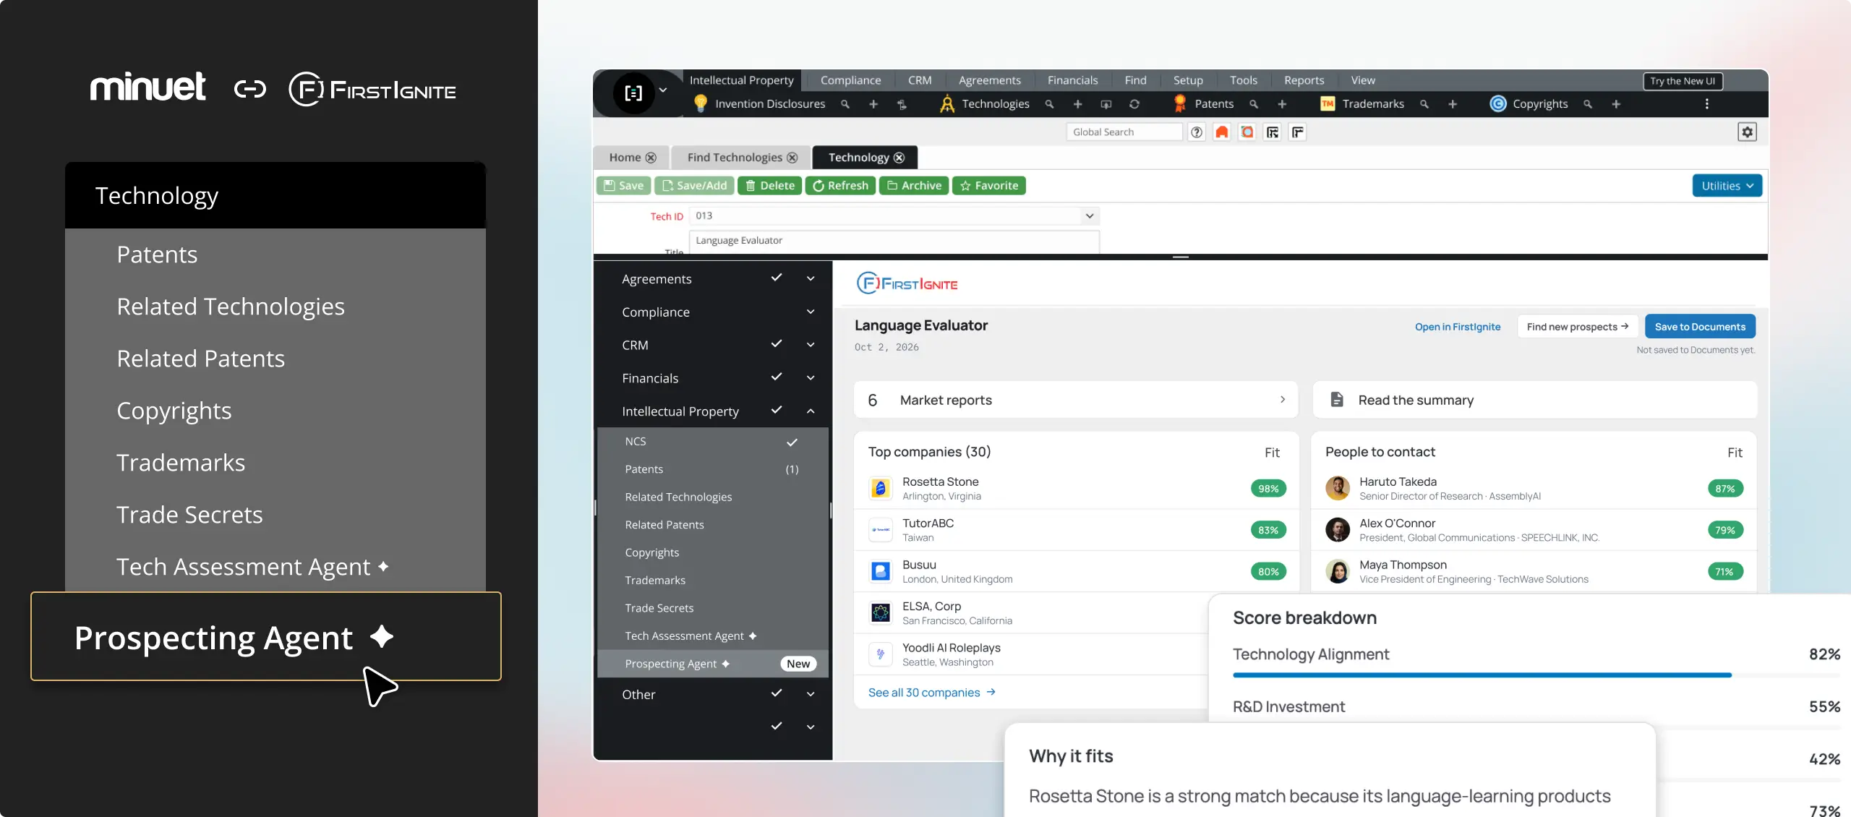
Task: Open the Tech ID dropdown
Action: pos(1090,216)
